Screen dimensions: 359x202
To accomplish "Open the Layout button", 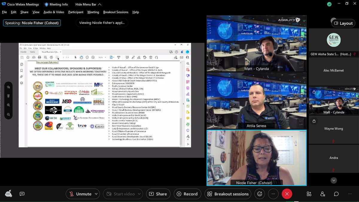I will point(343,23).
